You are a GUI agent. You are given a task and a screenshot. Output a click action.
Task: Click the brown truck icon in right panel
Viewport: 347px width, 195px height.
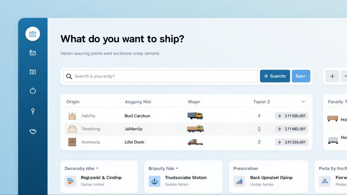[333, 118]
